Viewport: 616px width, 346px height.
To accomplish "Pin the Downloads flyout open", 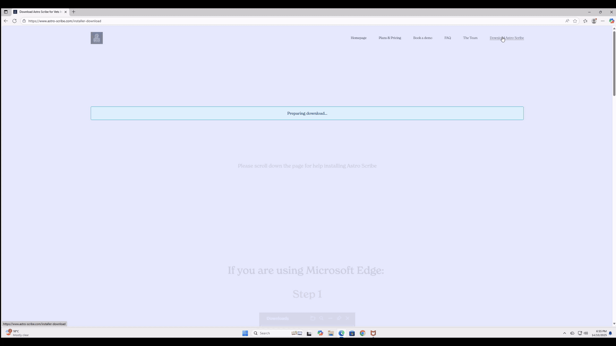I will point(339,318).
